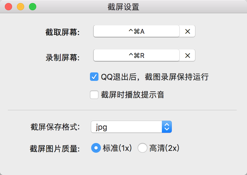The width and height of the screenshot is (247, 175).
Task: Click the label text QQ退出后，截图录屏保持运行
Action: tap(155, 77)
